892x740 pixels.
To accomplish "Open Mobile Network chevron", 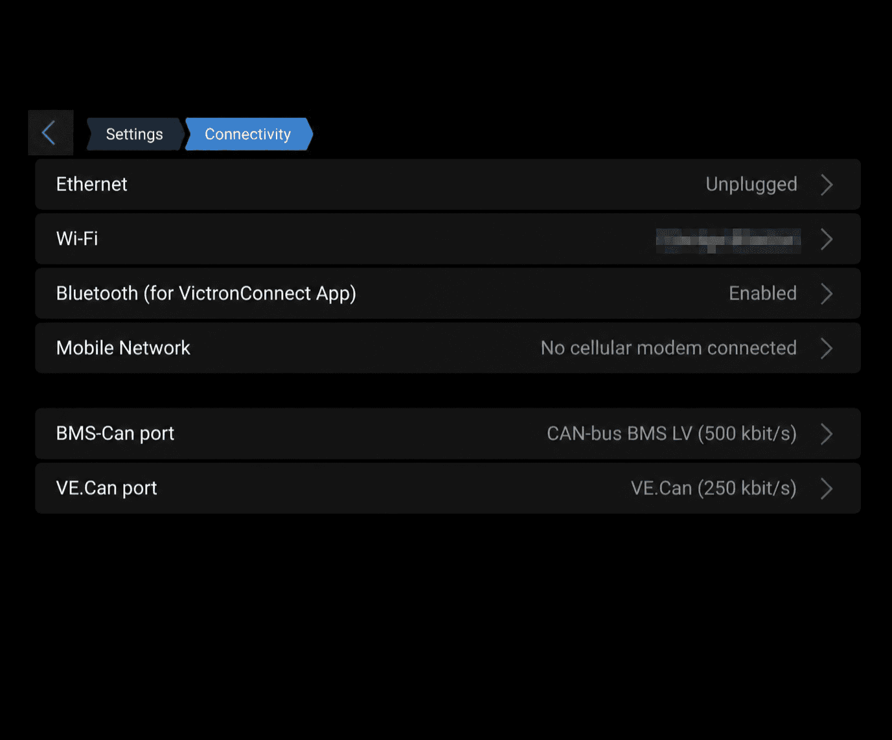I will click(x=827, y=348).
